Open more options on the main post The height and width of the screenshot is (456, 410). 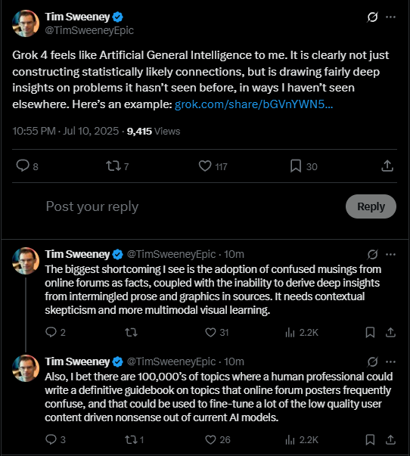(x=390, y=17)
